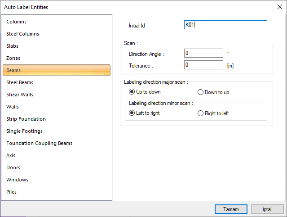Select Right to left minor scan
This screenshot has width=287, height=217.
click(x=201, y=113)
